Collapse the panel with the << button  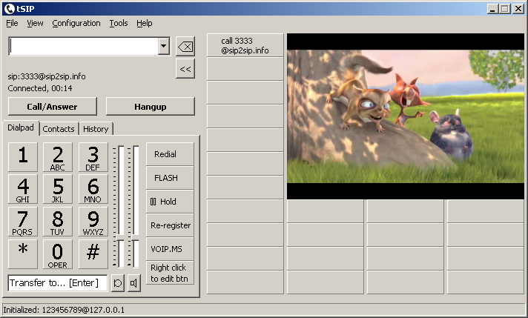[x=185, y=69]
